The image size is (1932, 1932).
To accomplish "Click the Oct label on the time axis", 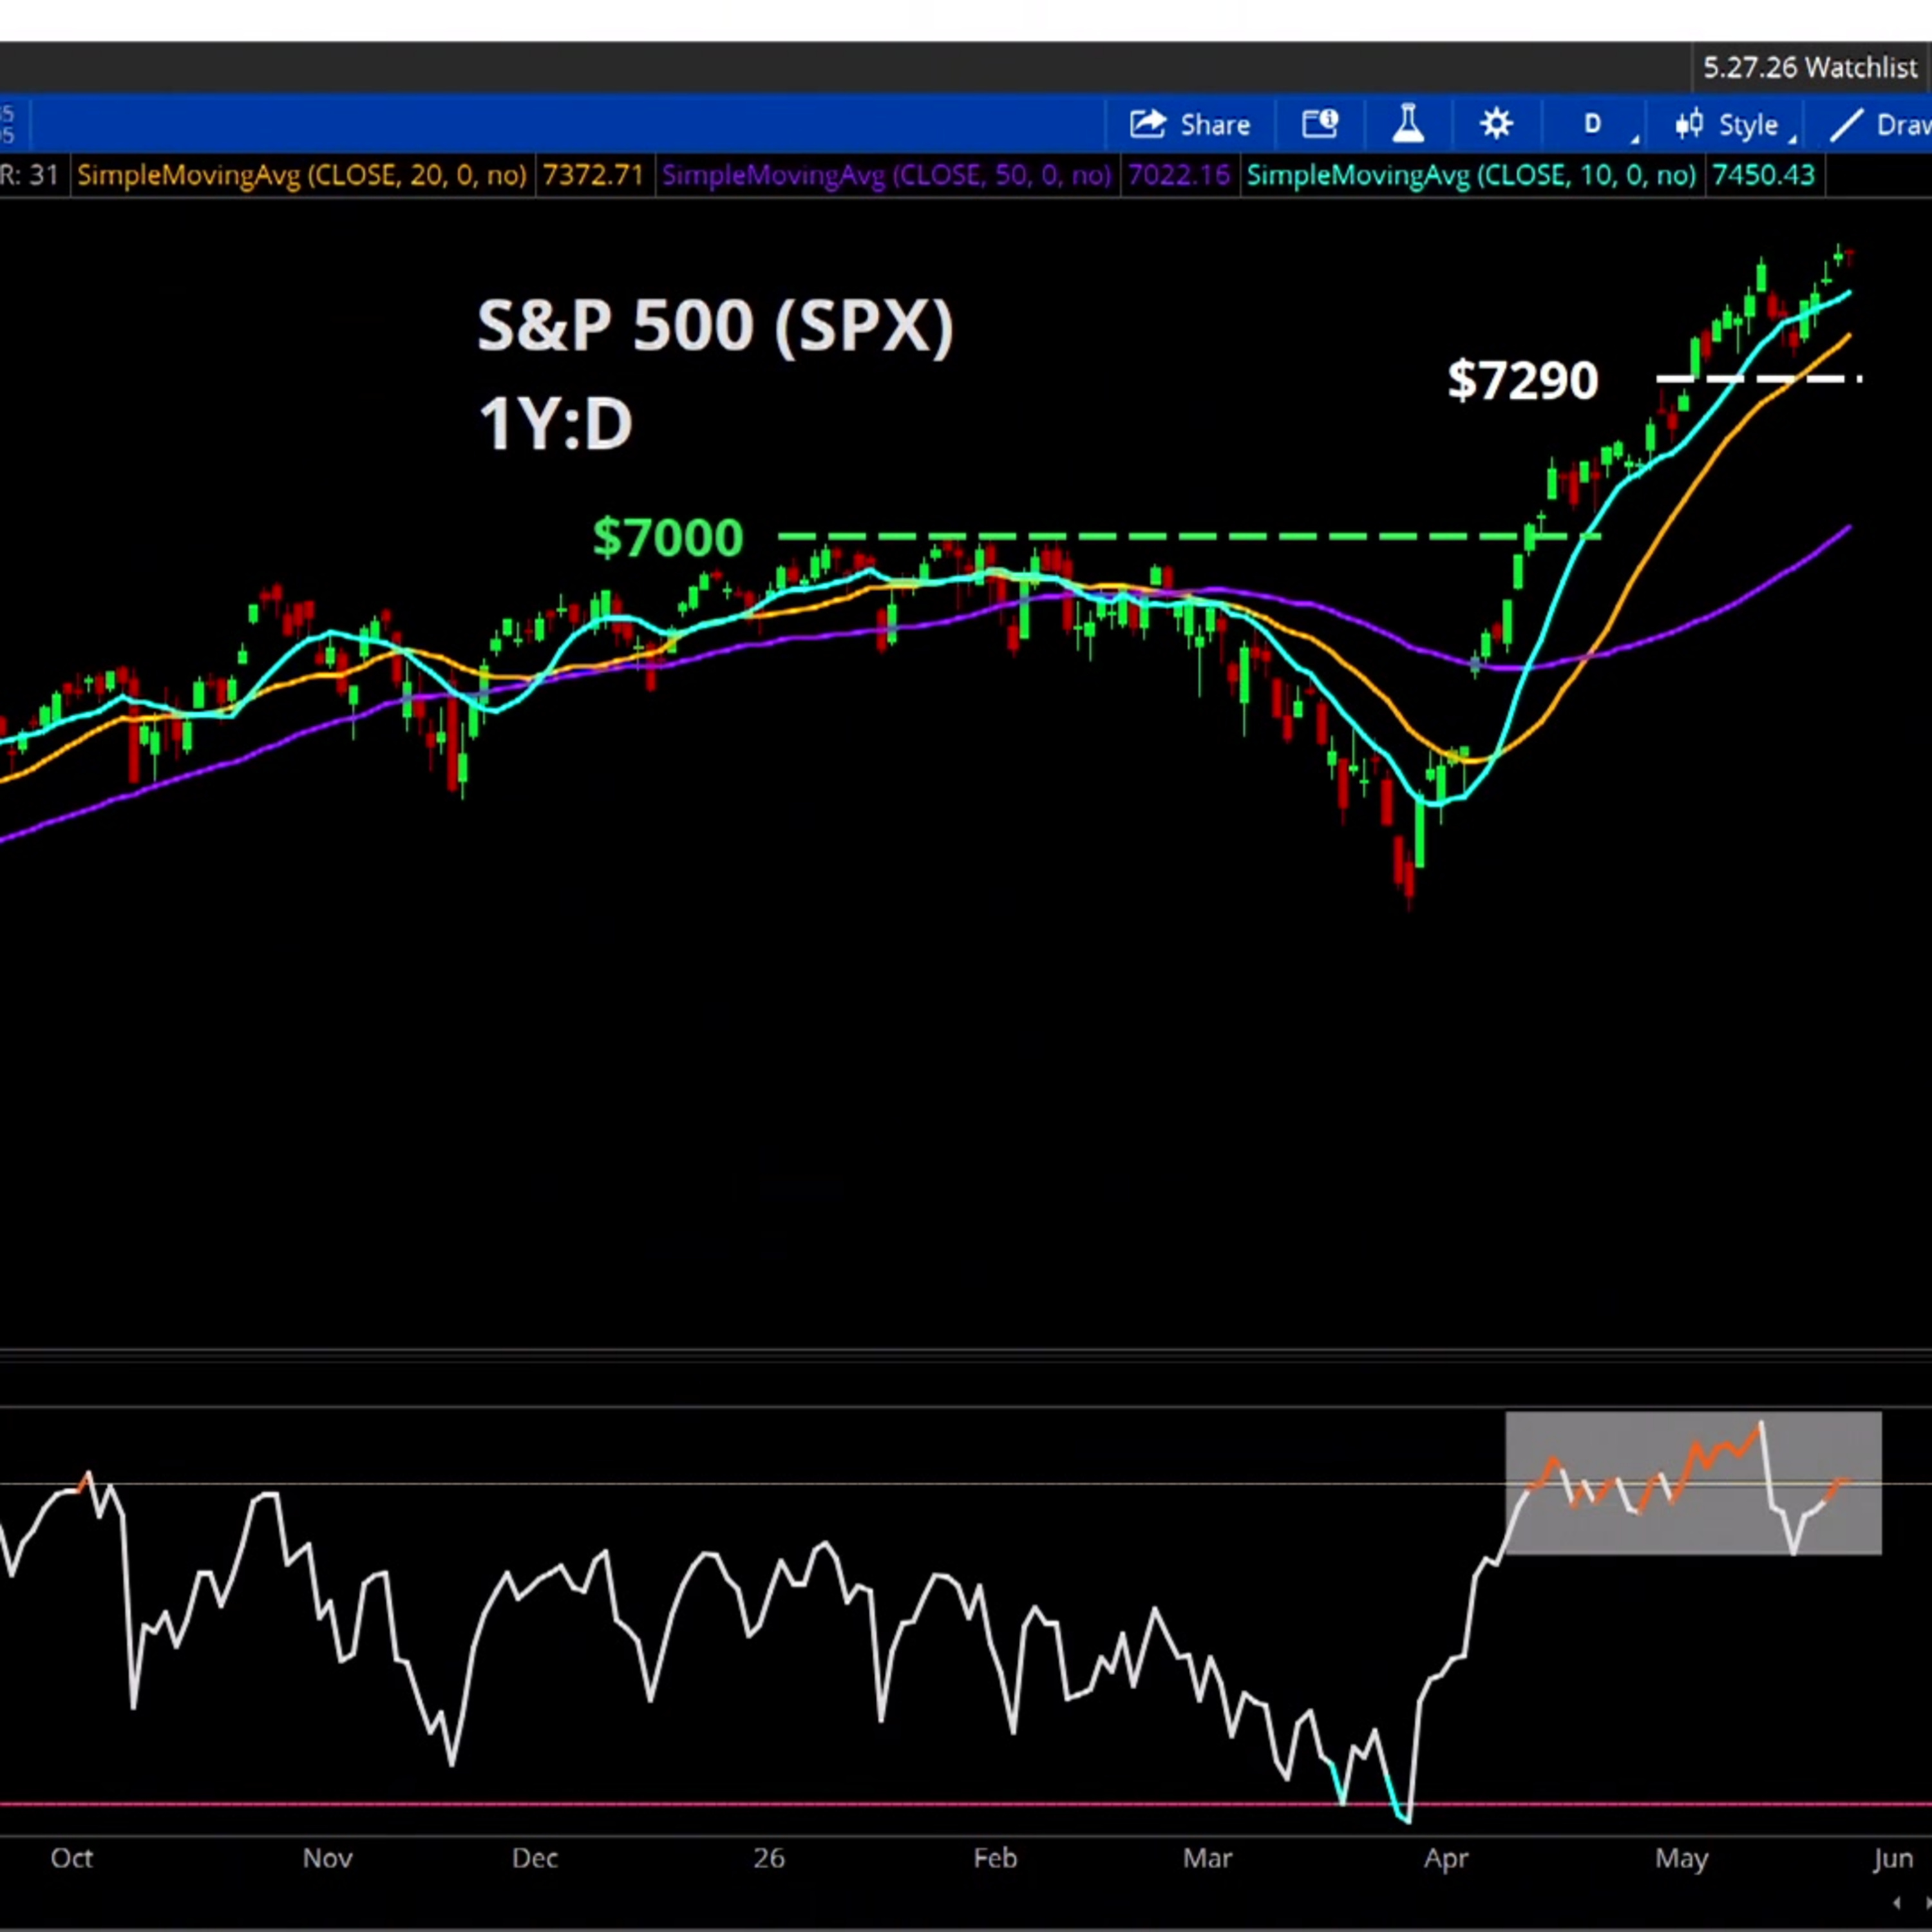I will [71, 1858].
